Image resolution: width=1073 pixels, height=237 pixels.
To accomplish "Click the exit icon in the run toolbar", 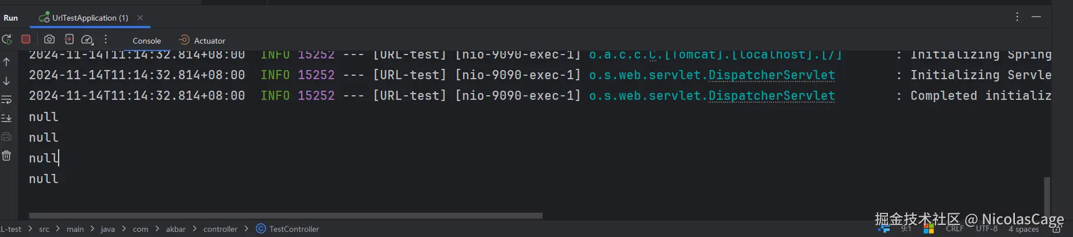I will pyautogui.click(x=69, y=39).
